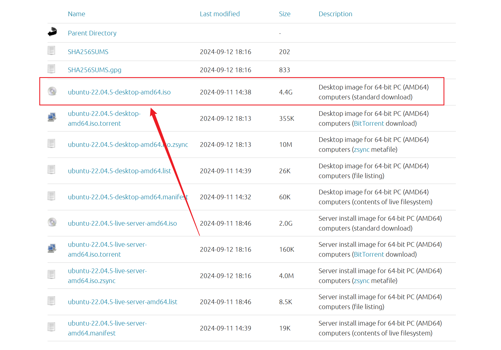
Task: Sort by the Last modified column header
Action: (220, 14)
